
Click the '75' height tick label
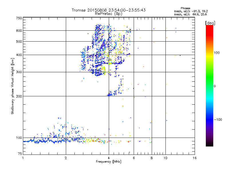tap(20, 154)
